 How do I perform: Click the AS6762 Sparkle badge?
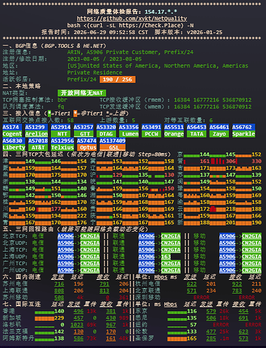coord(244,131)
